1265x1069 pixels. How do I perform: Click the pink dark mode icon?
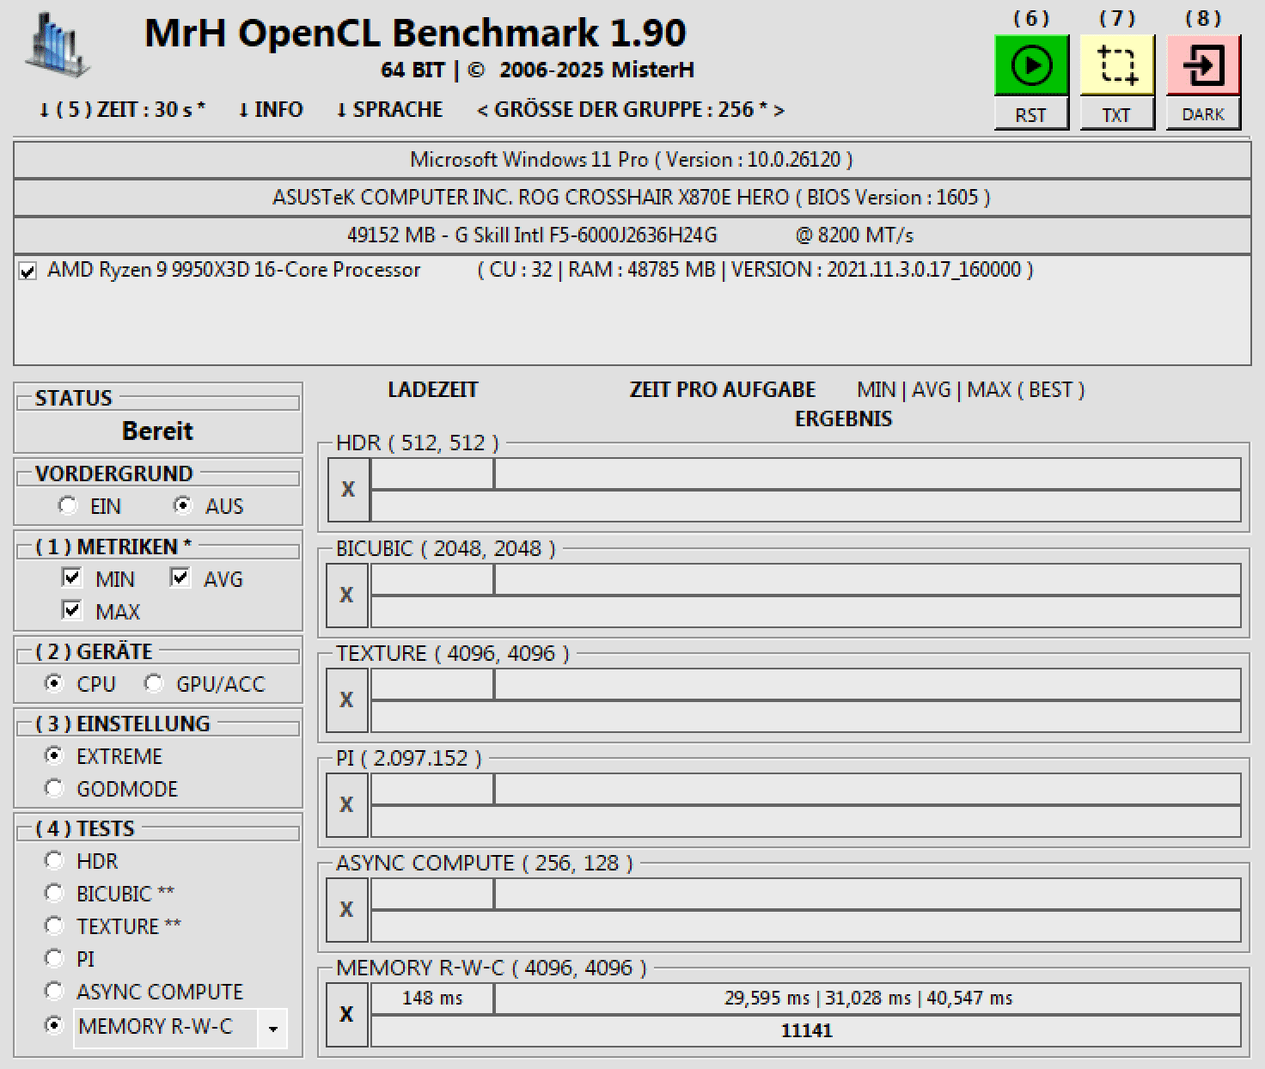click(1203, 65)
